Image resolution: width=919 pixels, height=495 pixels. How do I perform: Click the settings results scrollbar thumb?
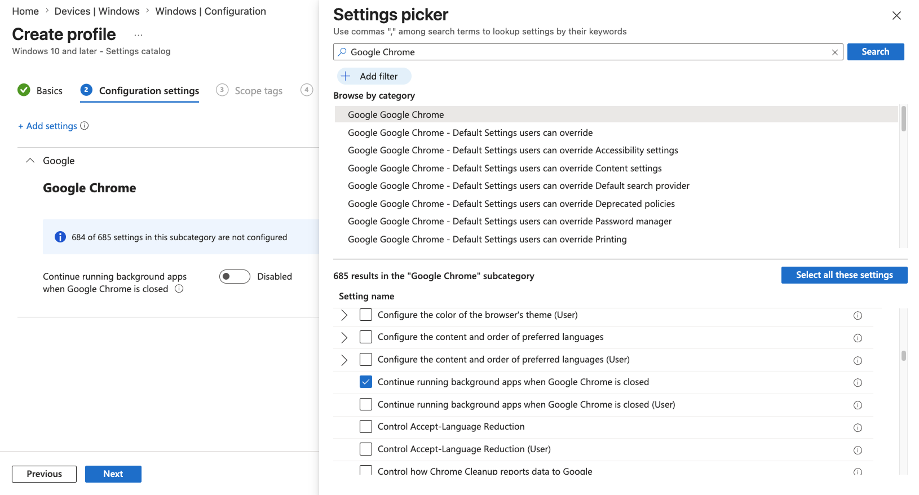(x=904, y=356)
